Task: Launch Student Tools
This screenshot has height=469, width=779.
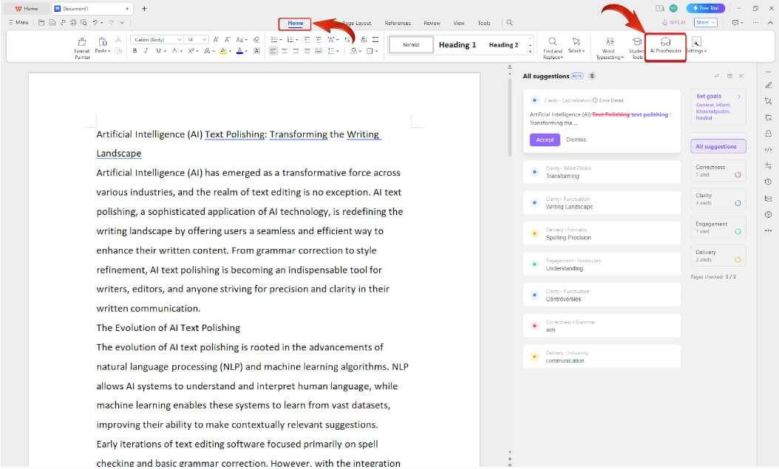Action: click(636, 46)
